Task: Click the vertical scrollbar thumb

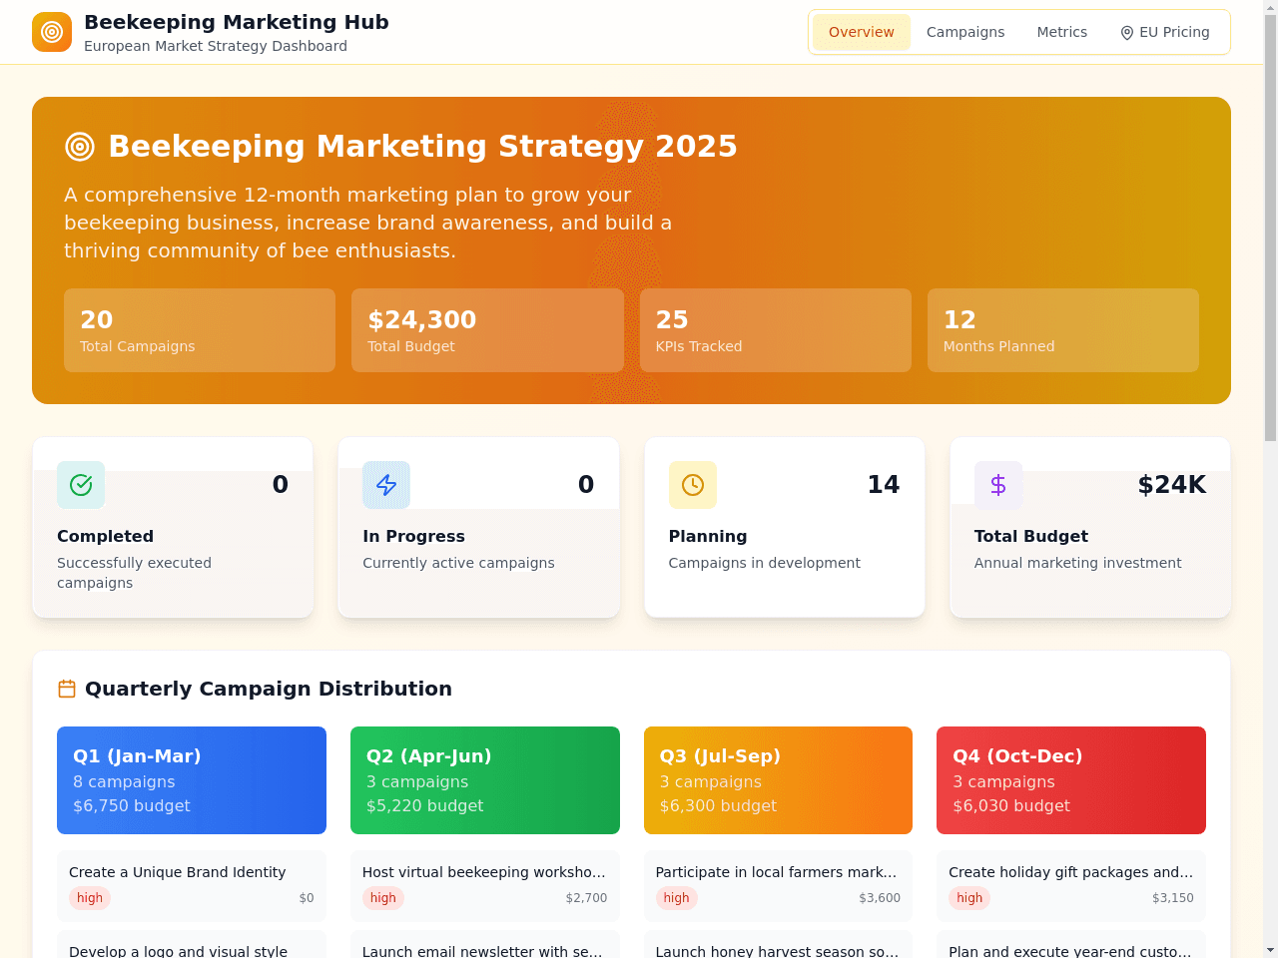Action: click(1270, 228)
